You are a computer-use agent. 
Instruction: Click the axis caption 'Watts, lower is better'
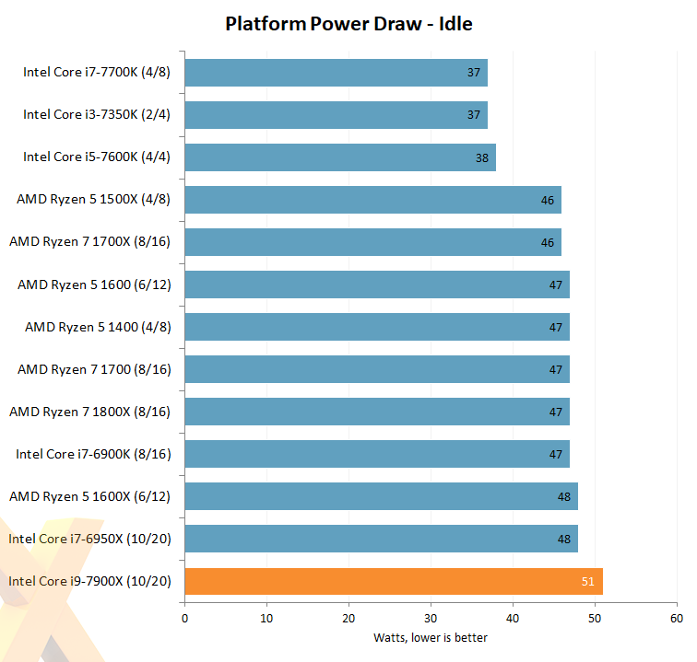(x=431, y=638)
